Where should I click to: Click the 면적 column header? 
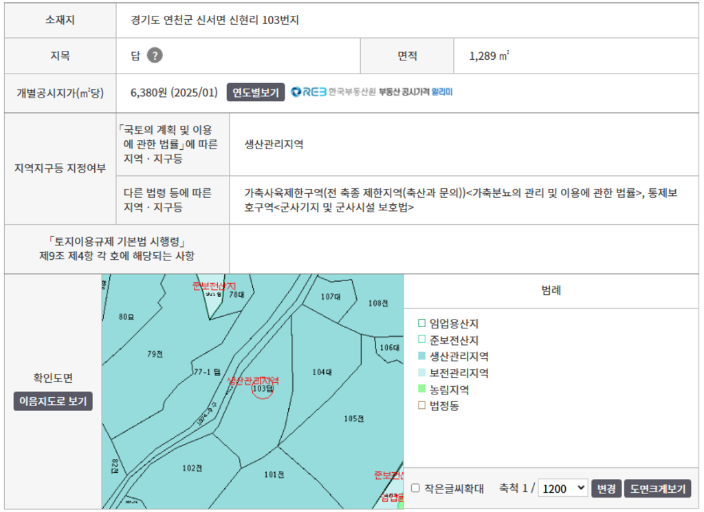coord(407,56)
